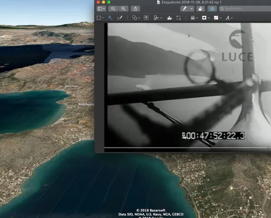The image size is (271, 218).
Task: Activate Instant Alpha magic wand
Action: (x=110, y=18)
